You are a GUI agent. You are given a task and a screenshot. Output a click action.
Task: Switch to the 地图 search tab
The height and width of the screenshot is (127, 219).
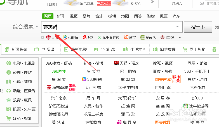(125, 16)
